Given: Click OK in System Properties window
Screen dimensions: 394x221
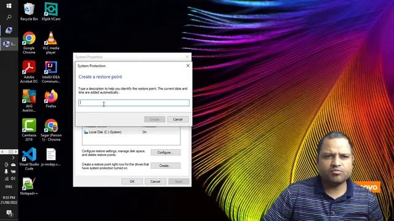Looking at the screenshot, I should [132, 182].
